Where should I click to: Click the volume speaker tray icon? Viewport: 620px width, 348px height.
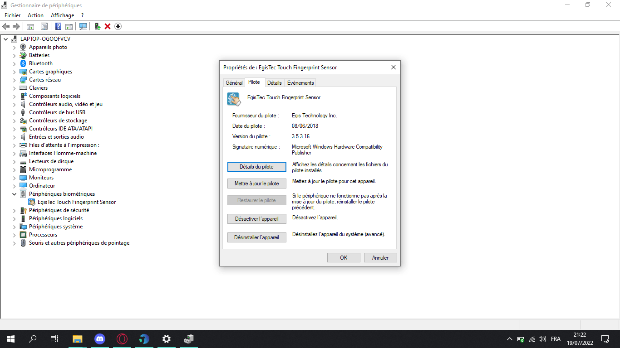pos(542,339)
